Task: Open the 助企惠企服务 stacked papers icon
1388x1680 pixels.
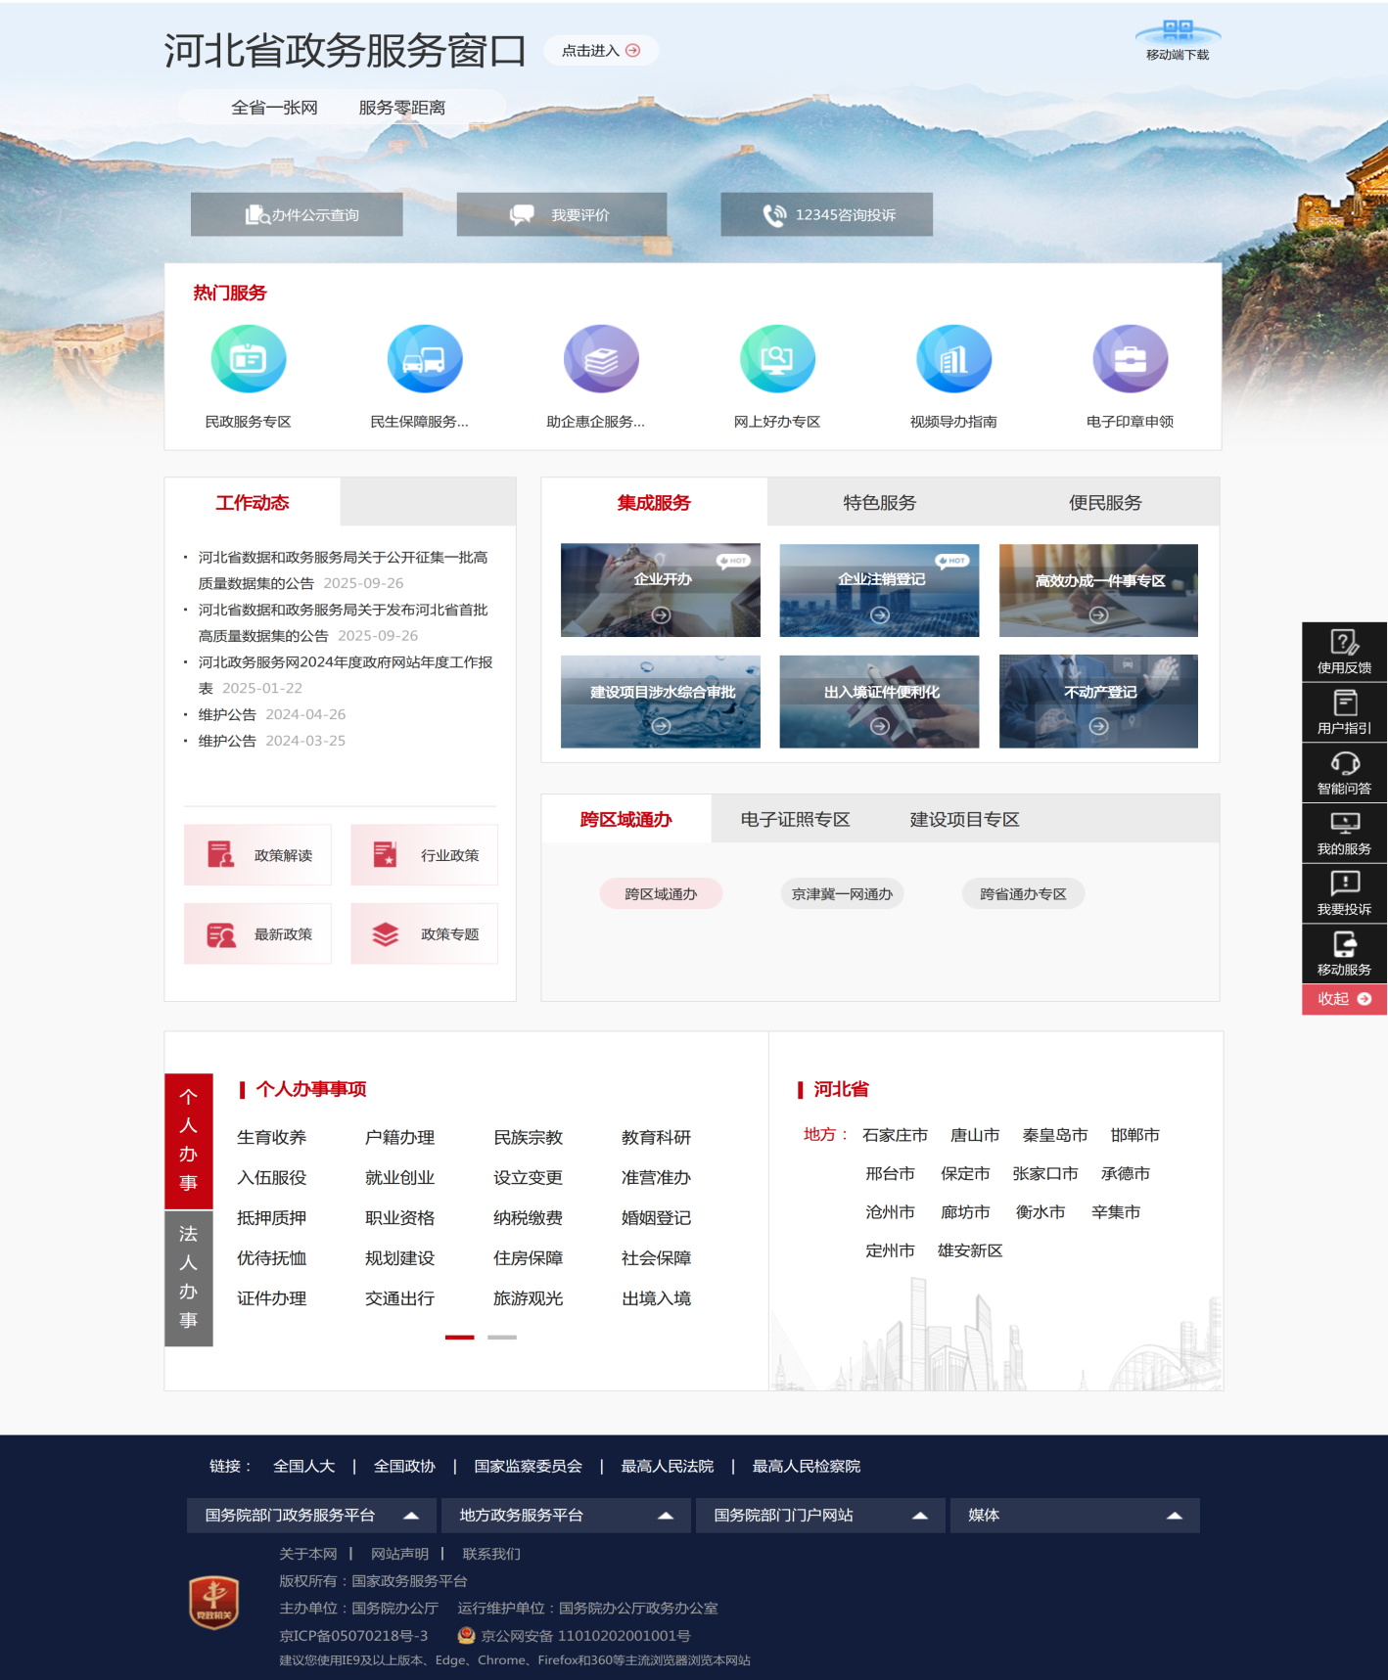Action: [601, 359]
